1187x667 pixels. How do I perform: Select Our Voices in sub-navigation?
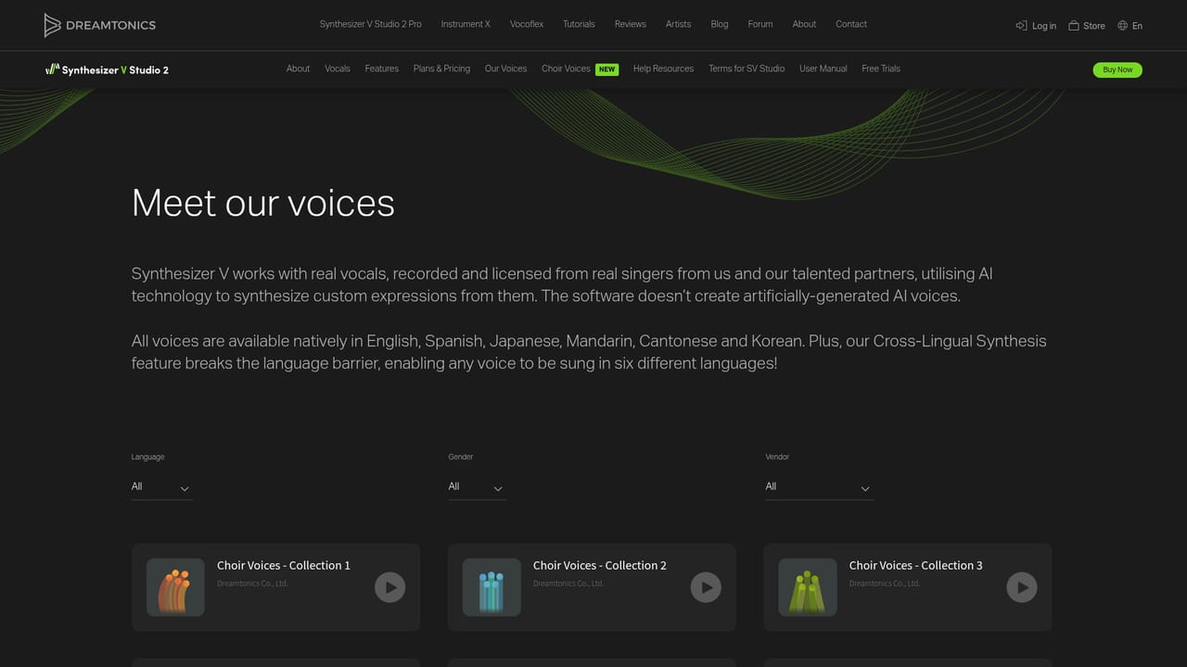[x=505, y=69]
